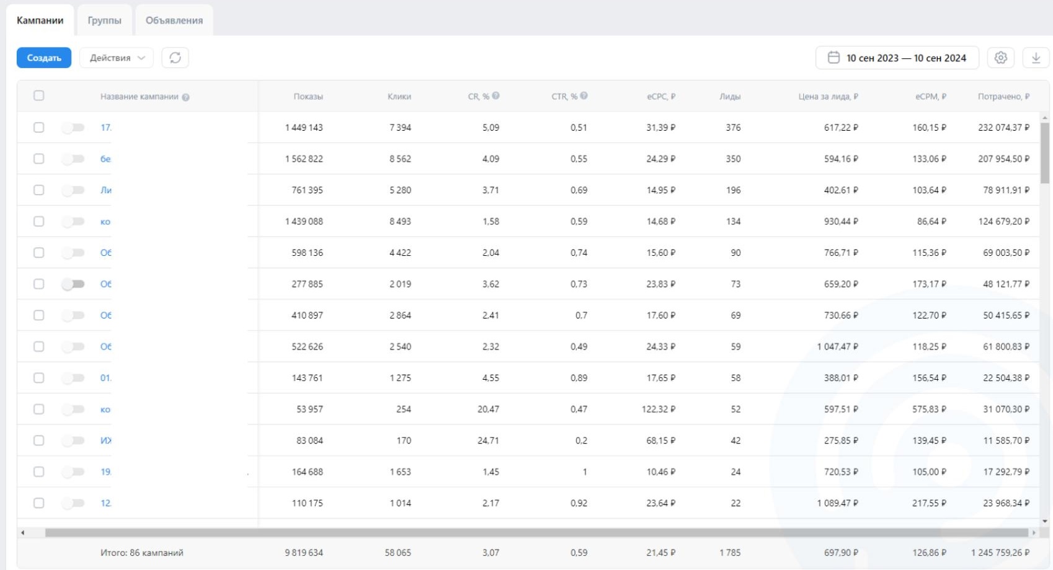Toggle the switch for campaign with 277 885 impressions
The image size is (1053, 570).
73,284
